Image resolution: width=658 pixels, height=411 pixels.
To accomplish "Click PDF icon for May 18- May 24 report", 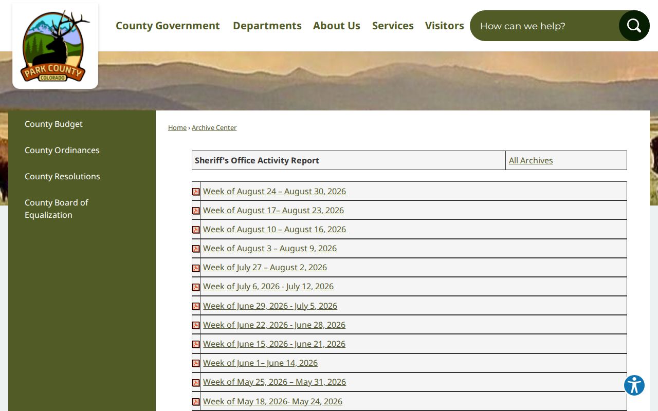I will (196, 402).
